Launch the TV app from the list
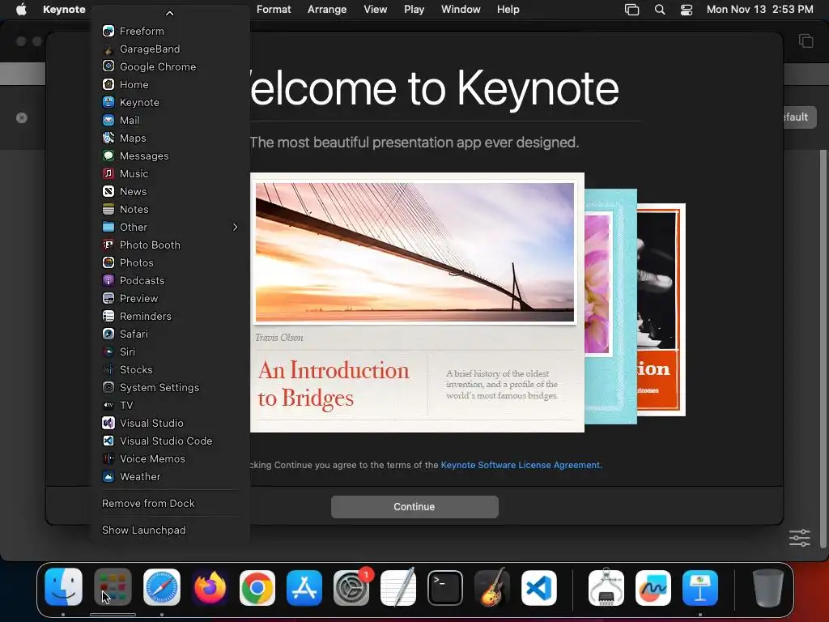This screenshot has width=829, height=622. click(170, 405)
